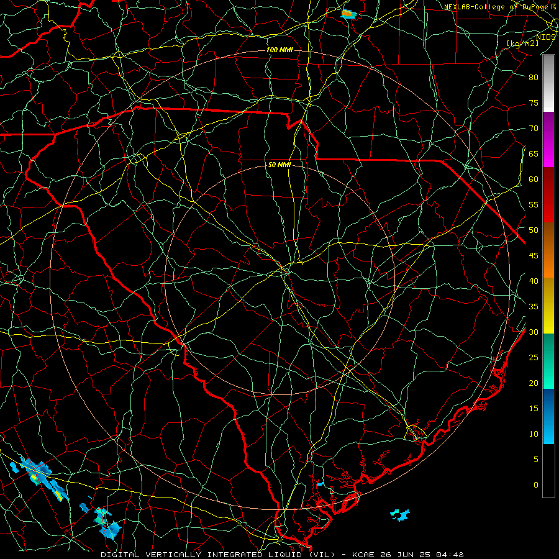Click the 40 value on the VIL scale
The image size is (559, 559).
(x=534, y=281)
